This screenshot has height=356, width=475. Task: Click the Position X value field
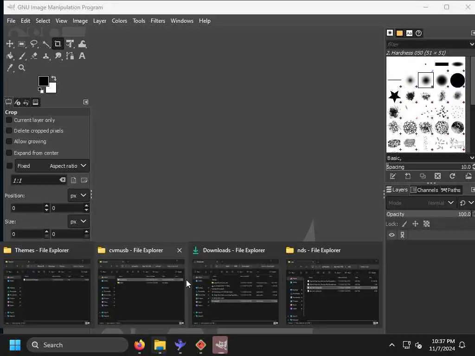[27, 208]
